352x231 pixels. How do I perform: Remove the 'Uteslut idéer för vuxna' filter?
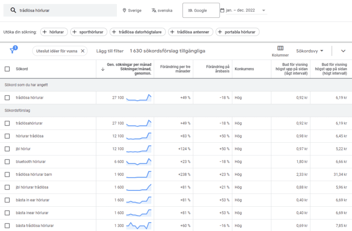(x=83, y=51)
